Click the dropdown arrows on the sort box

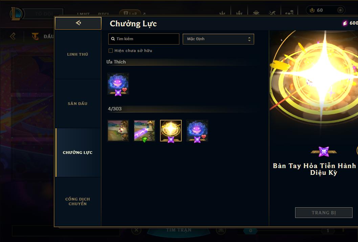[x=249, y=39]
